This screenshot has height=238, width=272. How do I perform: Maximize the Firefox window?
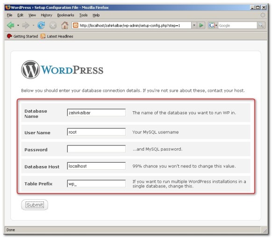(258, 7)
